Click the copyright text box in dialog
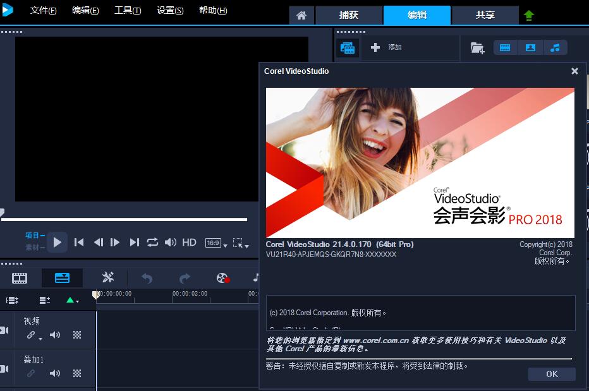 pos(421,313)
